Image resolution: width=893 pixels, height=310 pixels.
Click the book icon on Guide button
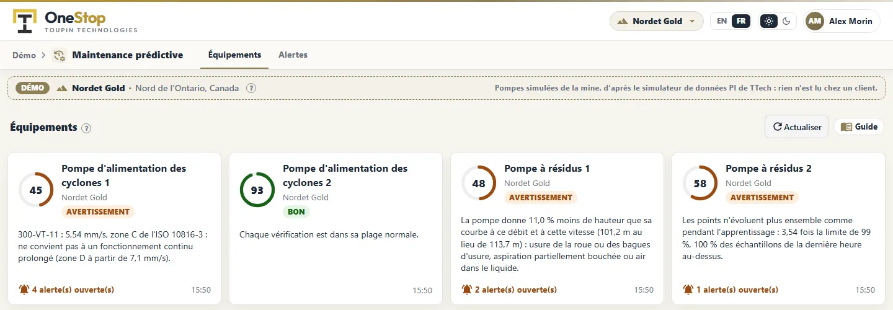[x=846, y=126]
